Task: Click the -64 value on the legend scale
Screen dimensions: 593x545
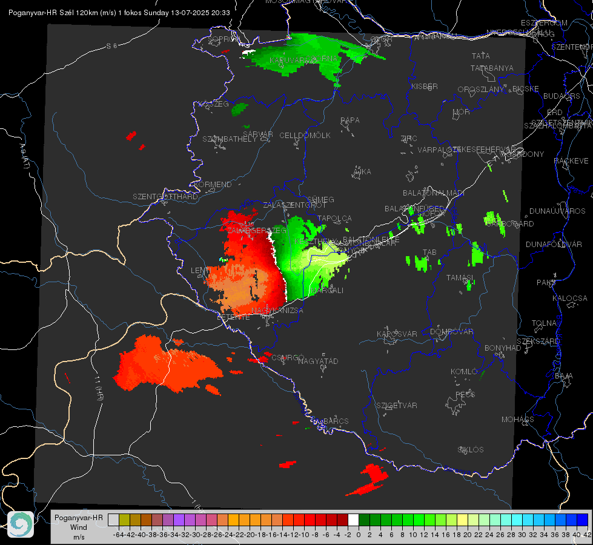Action: click(x=119, y=535)
